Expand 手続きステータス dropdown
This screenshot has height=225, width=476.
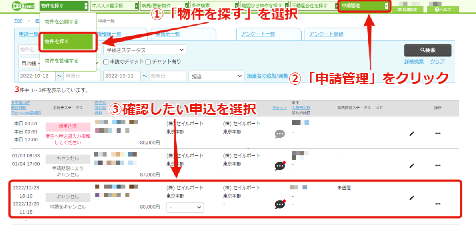[145, 50]
